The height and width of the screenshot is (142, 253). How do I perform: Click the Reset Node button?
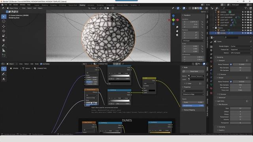pos(193,71)
